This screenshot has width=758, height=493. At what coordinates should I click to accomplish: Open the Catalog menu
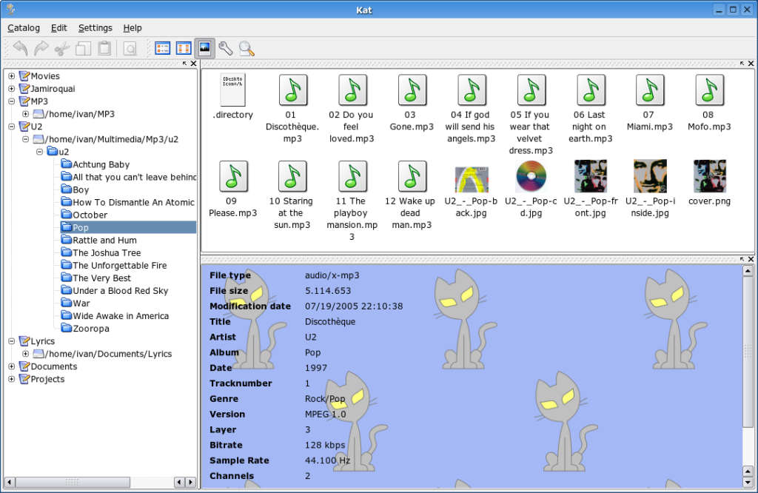pyautogui.click(x=24, y=28)
